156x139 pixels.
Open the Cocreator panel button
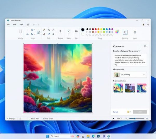[125, 32]
